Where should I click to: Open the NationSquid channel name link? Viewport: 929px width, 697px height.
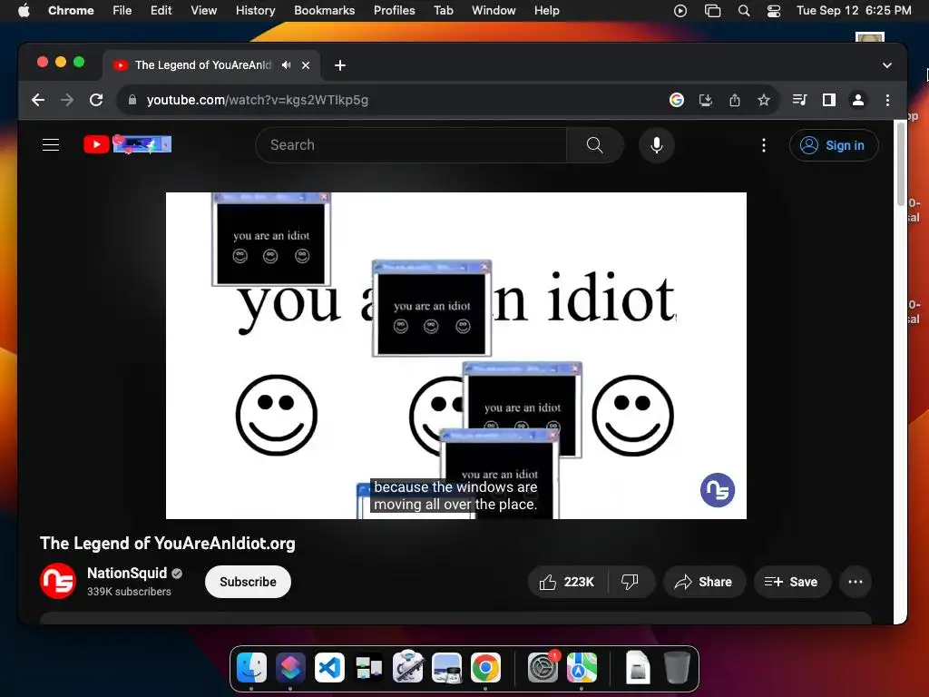[x=127, y=574]
